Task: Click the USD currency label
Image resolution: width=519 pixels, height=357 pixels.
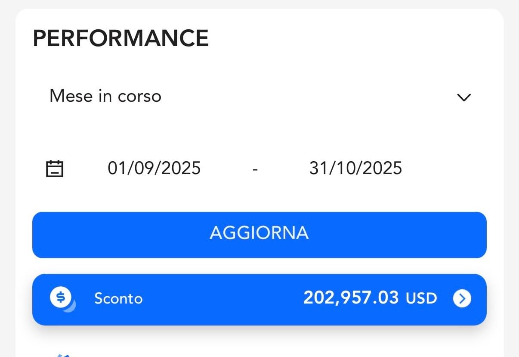Action: pyautogui.click(x=421, y=298)
